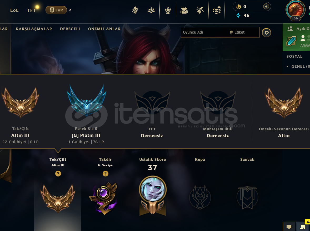Open the LoR launcher button
This screenshot has height=231, width=310.
pos(56,10)
